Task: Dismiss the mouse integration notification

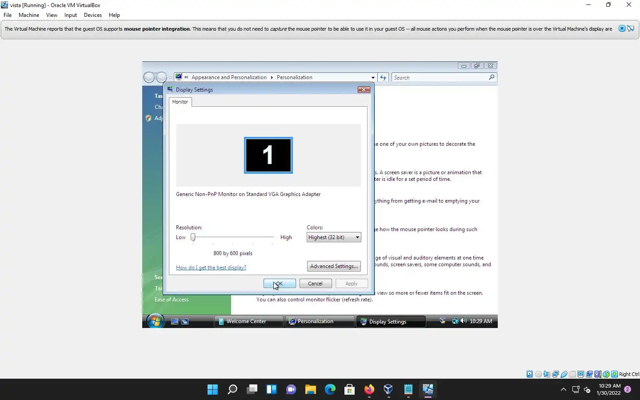Action: tap(622, 28)
